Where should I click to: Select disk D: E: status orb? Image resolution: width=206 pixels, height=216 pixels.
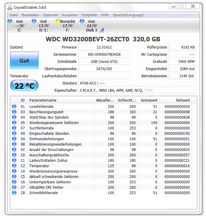coord(34,21)
